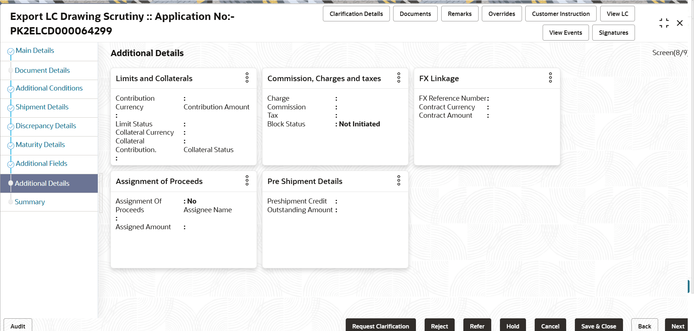Open the Remarks dialog
This screenshot has width=695, height=331.
460,13
